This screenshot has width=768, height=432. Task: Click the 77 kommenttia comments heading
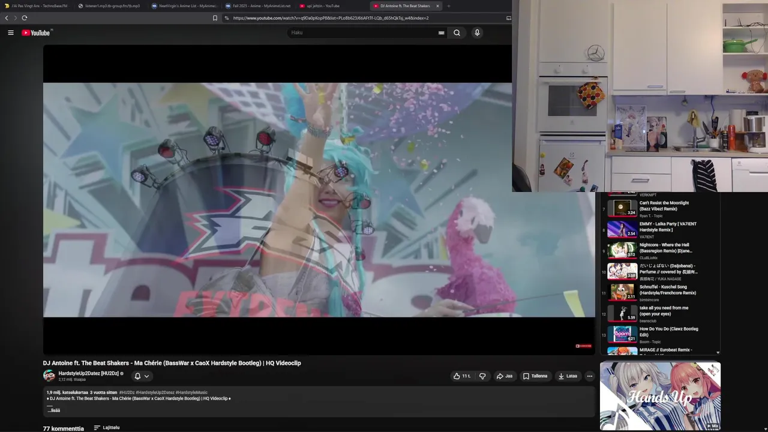[x=64, y=428]
